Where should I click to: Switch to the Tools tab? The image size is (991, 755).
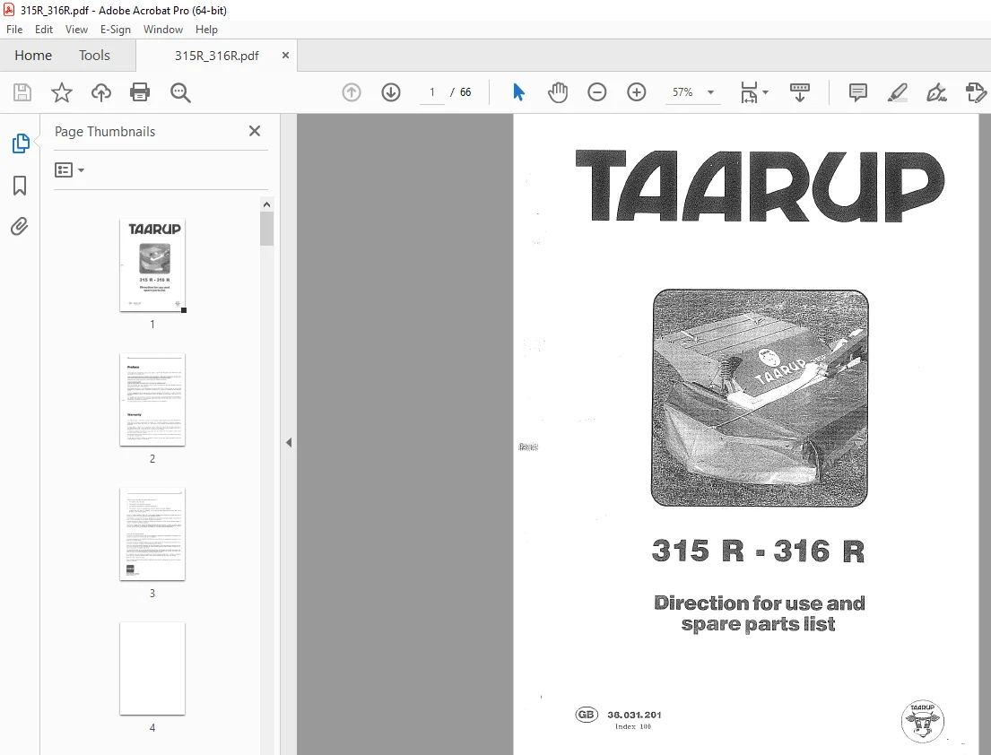(x=94, y=56)
